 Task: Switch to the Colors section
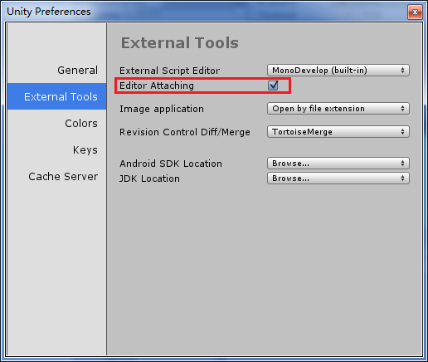pyautogui.click(x=81, y=124)
